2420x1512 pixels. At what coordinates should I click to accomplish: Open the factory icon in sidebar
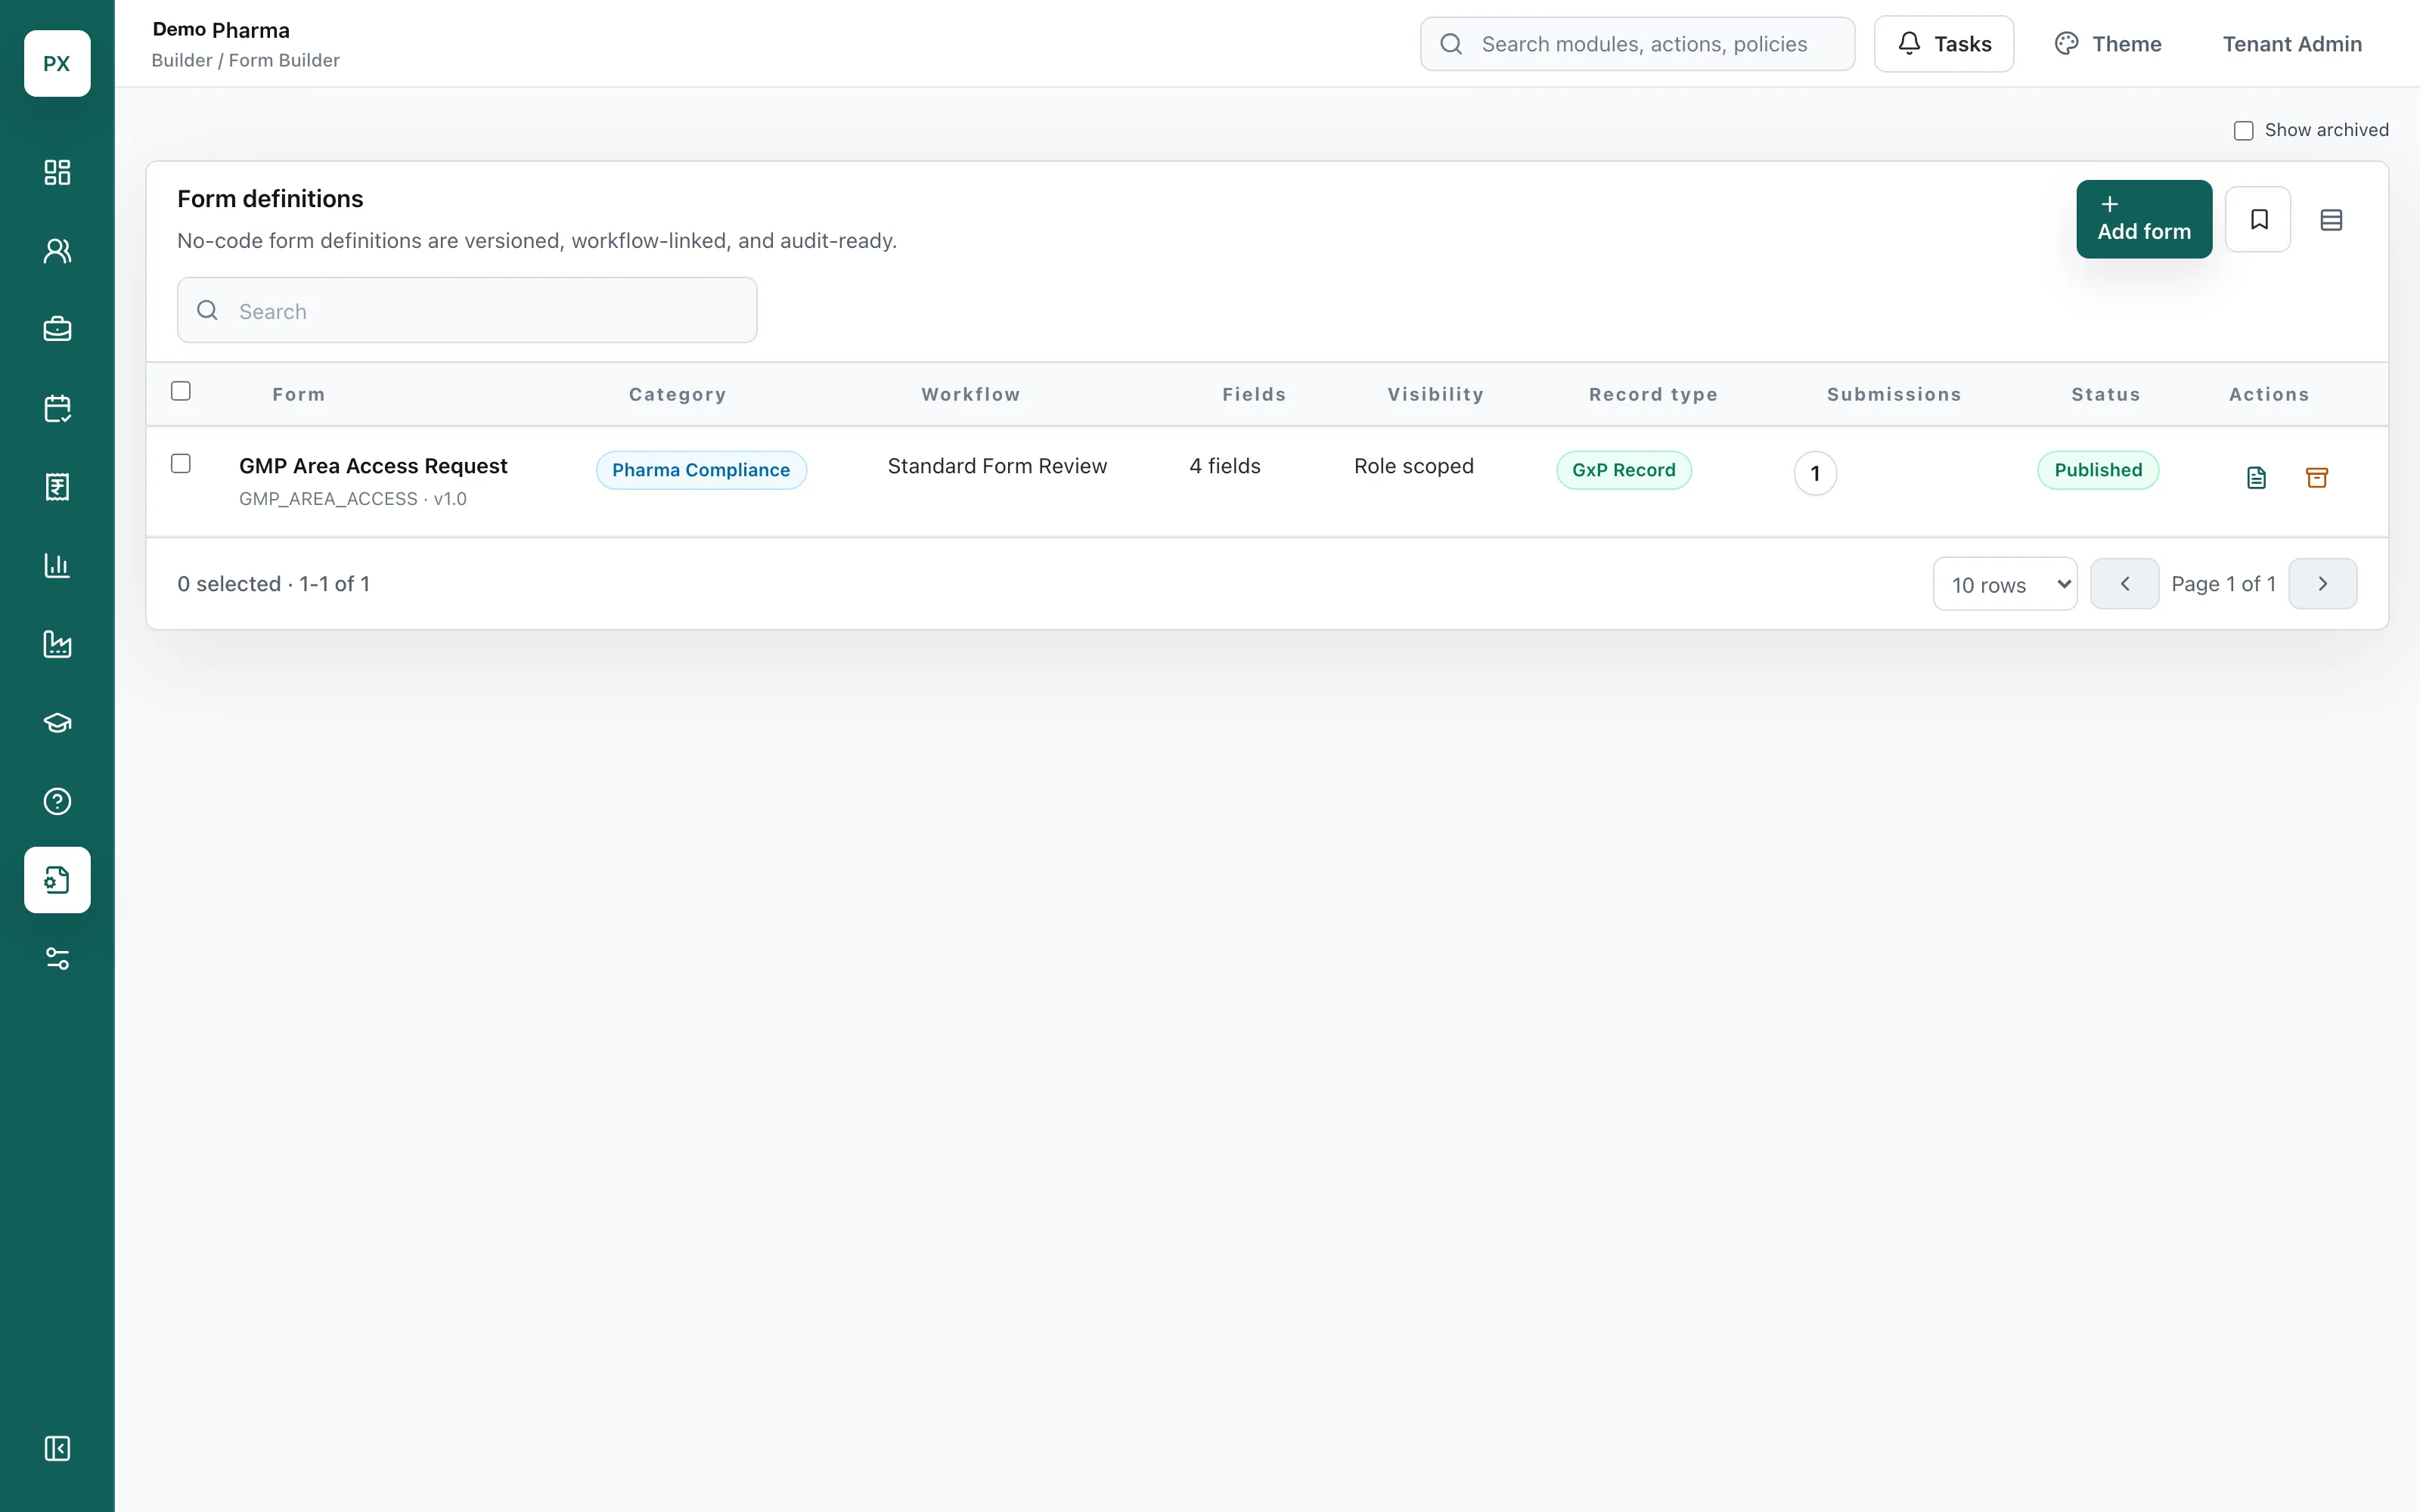click(x=57, y=644)
